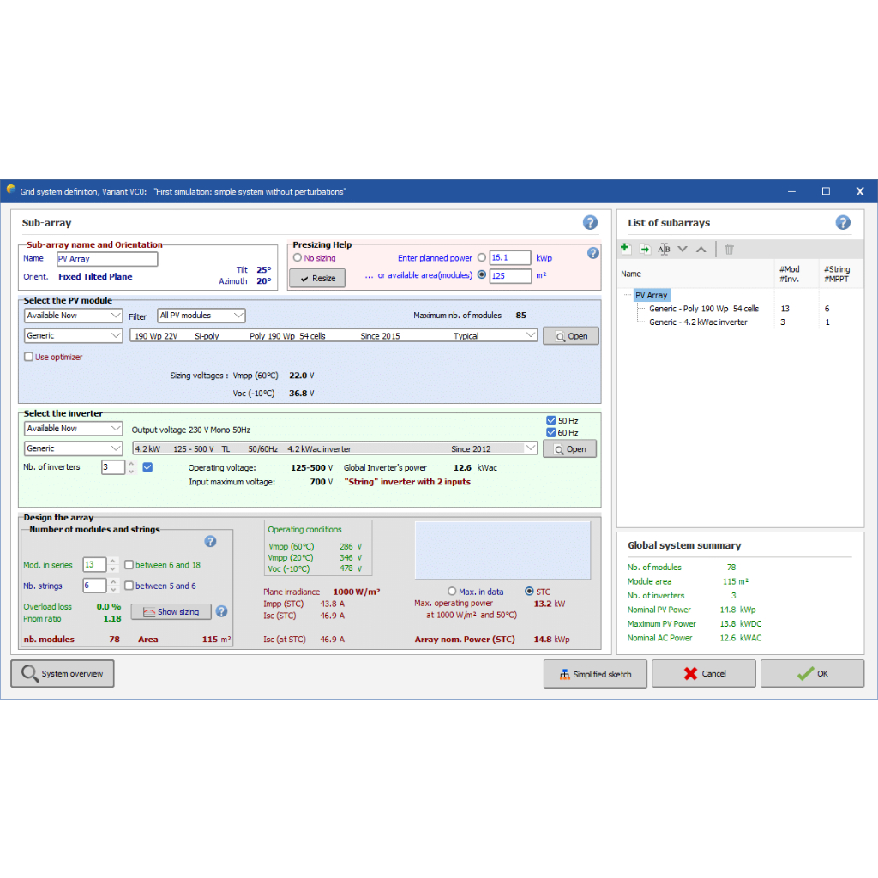Image resolution: width=878 pixels, height=878 pixels.
Task: Open the All PV modules filter dropdown
Action: [201, 316]
